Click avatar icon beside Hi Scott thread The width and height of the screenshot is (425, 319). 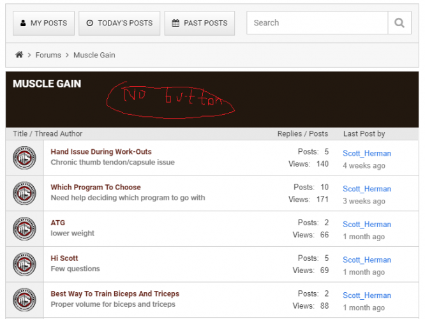[25, 264]
